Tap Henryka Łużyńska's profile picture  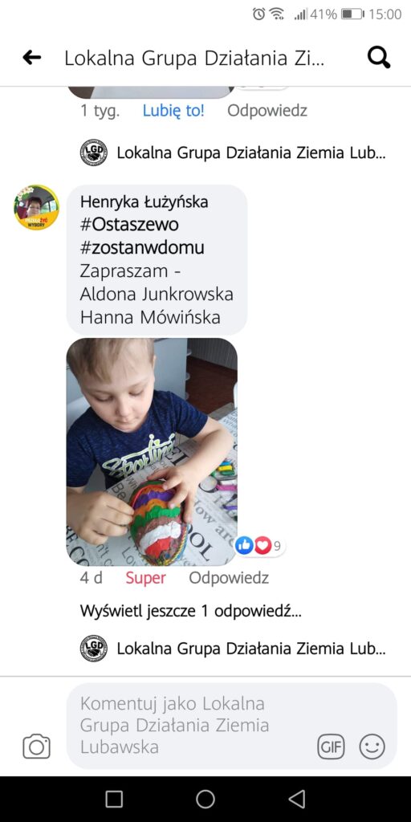36,207
